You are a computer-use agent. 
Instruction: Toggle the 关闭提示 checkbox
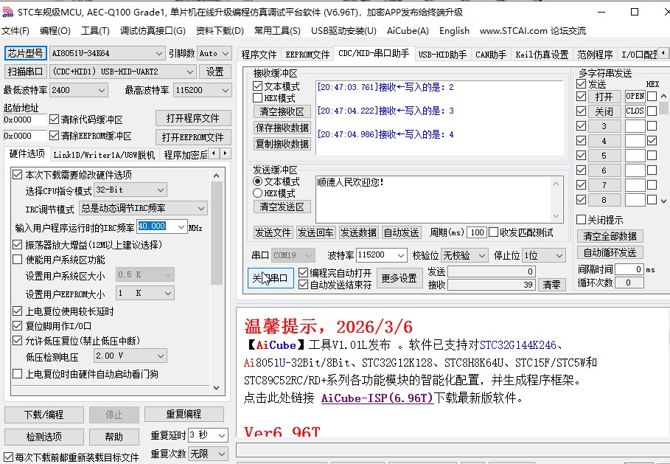[x=582, y=221]
